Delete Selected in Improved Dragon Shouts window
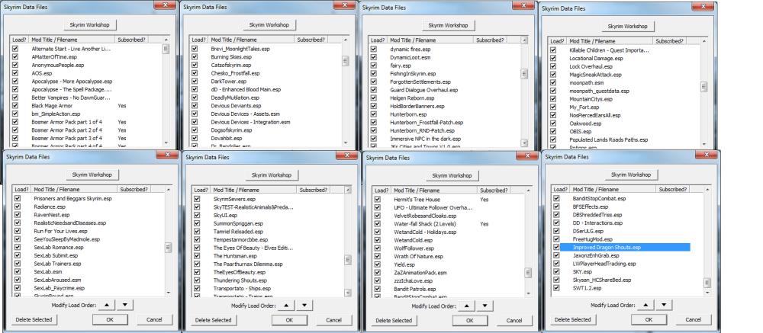The width and height of the screenshot is (763, 333). (x=573, y=319)
